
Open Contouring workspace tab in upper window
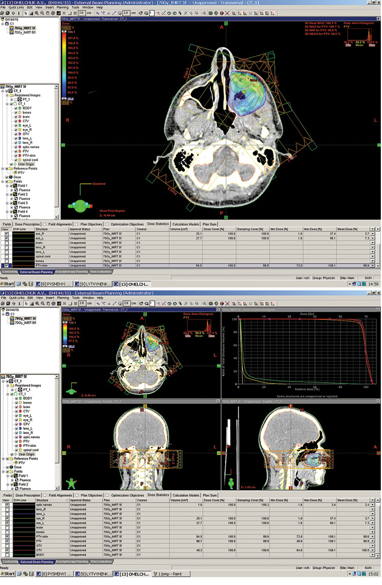10,272
